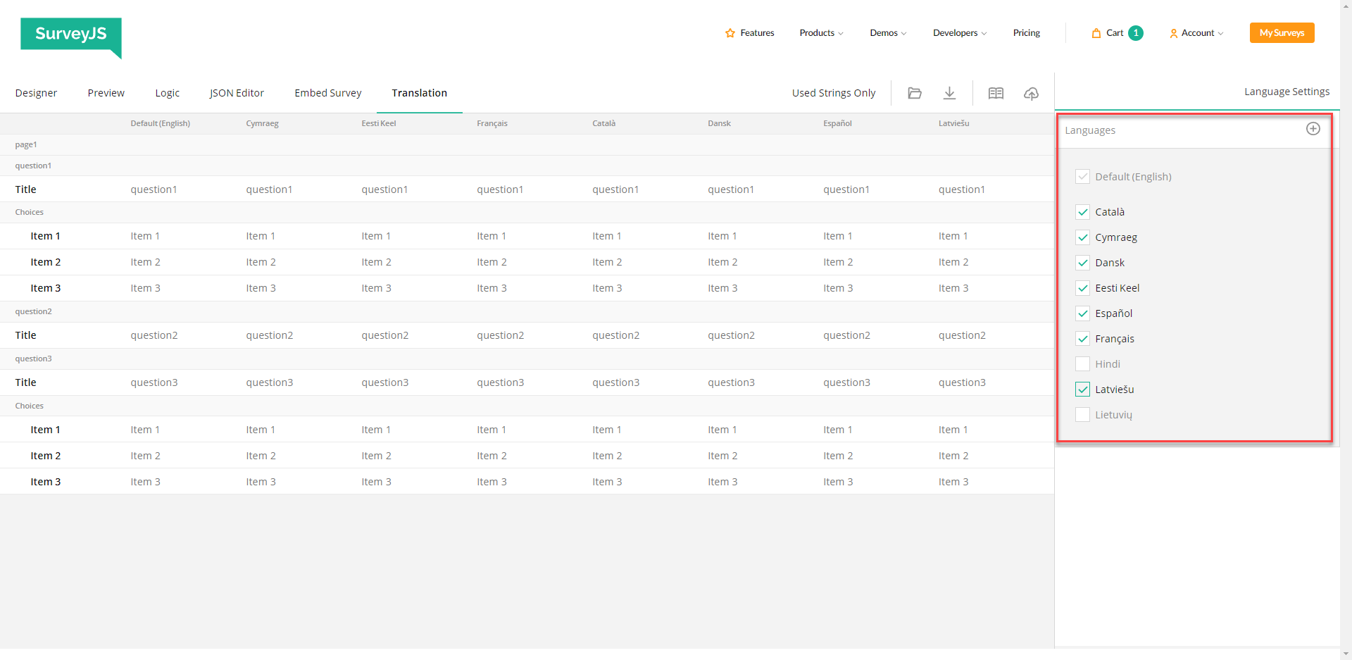Select the dictionary book icon
This screenshot has height=660, width=1352.
pyautogui.click(x=996, y=92)
